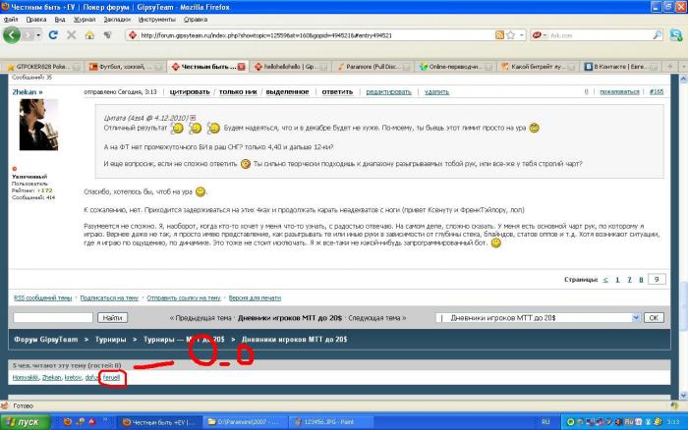Click the RSS feed icon in address bar

point(499,35)
